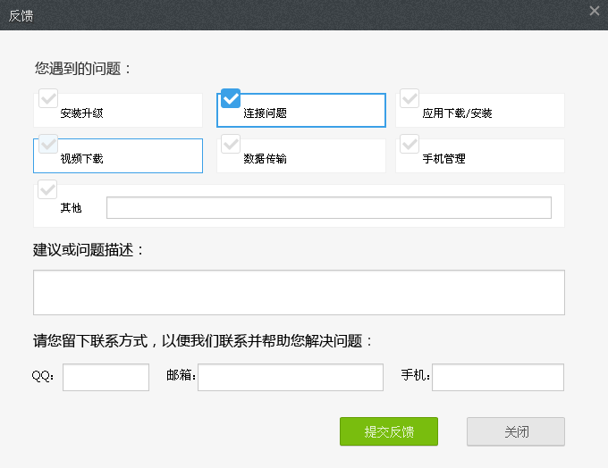
Task: Click the 建议或问题描述 label
Action: coord(89,250)
